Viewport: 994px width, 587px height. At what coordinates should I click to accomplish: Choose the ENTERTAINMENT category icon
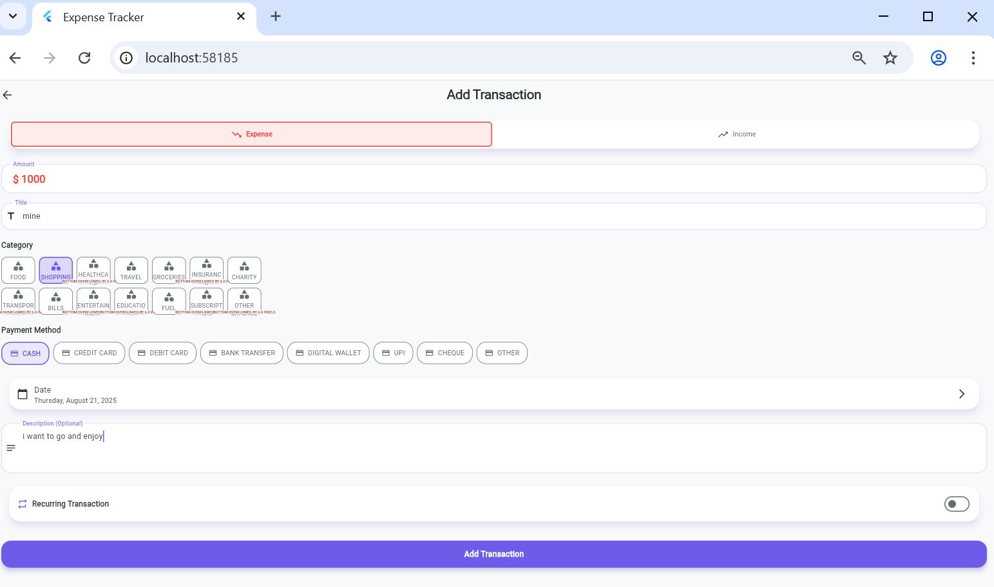(x=93, y=300)
